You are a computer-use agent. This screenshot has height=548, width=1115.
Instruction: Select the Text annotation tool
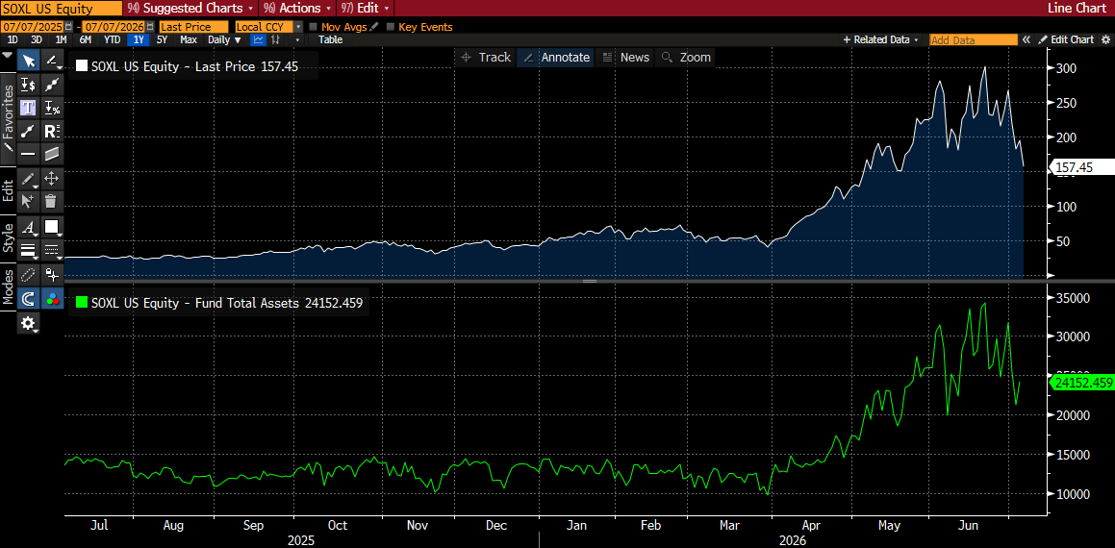click(x=29, y=108)
